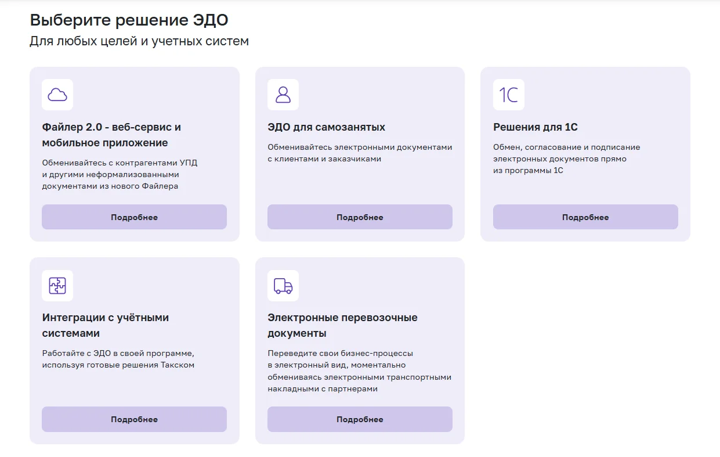Select the "Решения для 1С" heading
The width and height of the screenshot is (720, 457).
click(535, 127)
